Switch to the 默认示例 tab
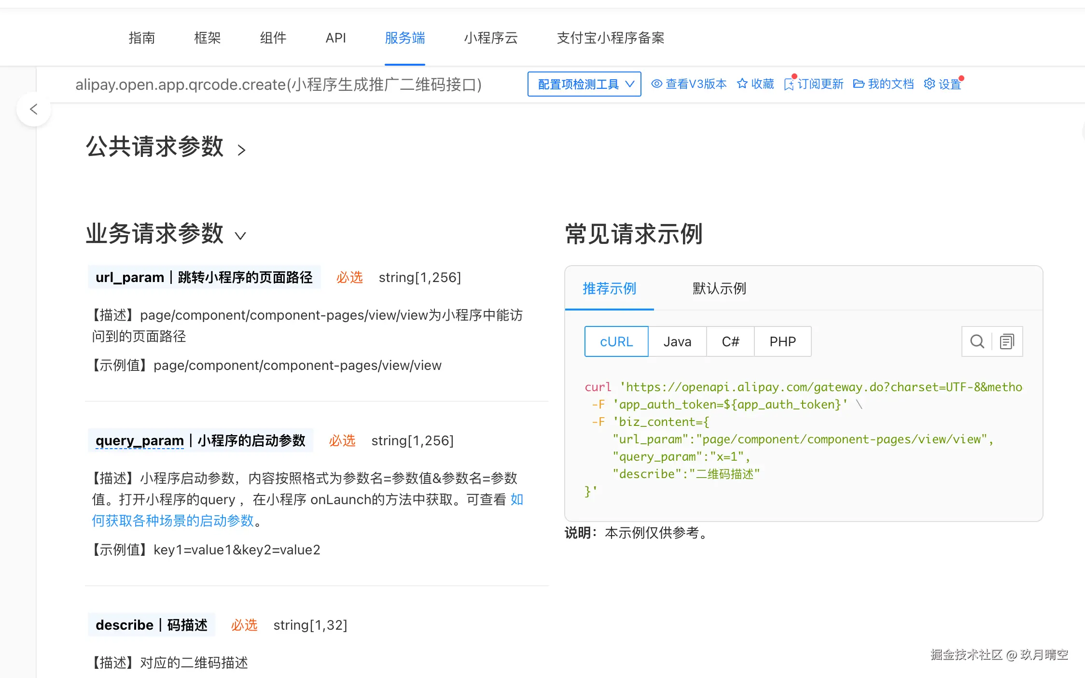Screen dimensions: 1085x678 [x=718, y=288]
